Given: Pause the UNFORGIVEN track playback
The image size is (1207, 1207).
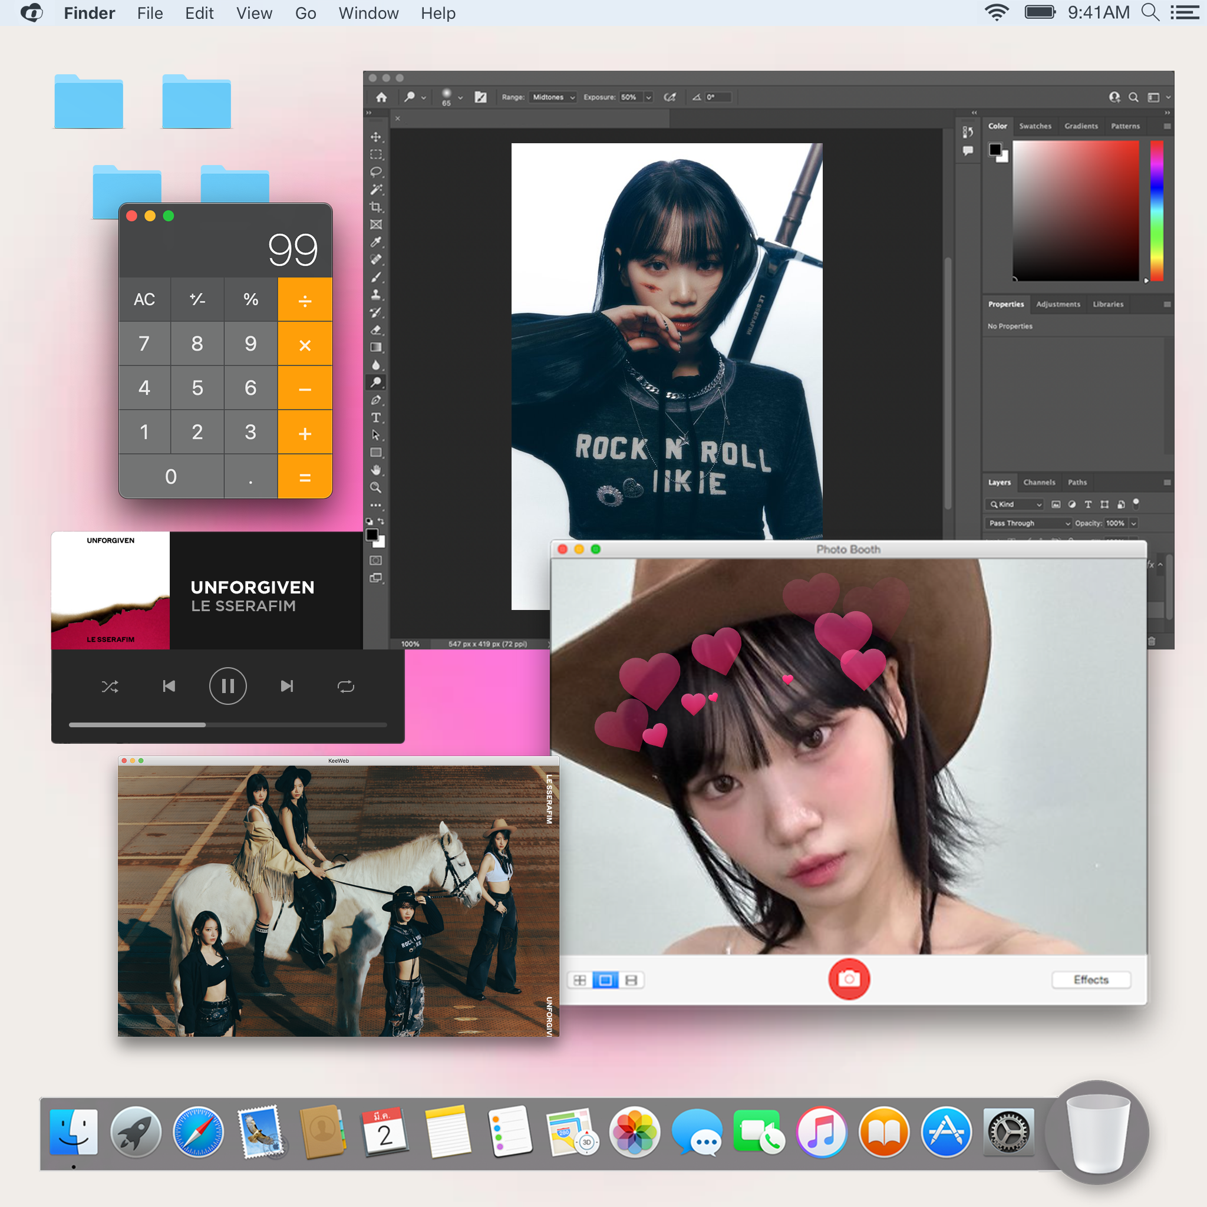Looking at the screenshot, I should pyautogui.click(x=227, y=686).
